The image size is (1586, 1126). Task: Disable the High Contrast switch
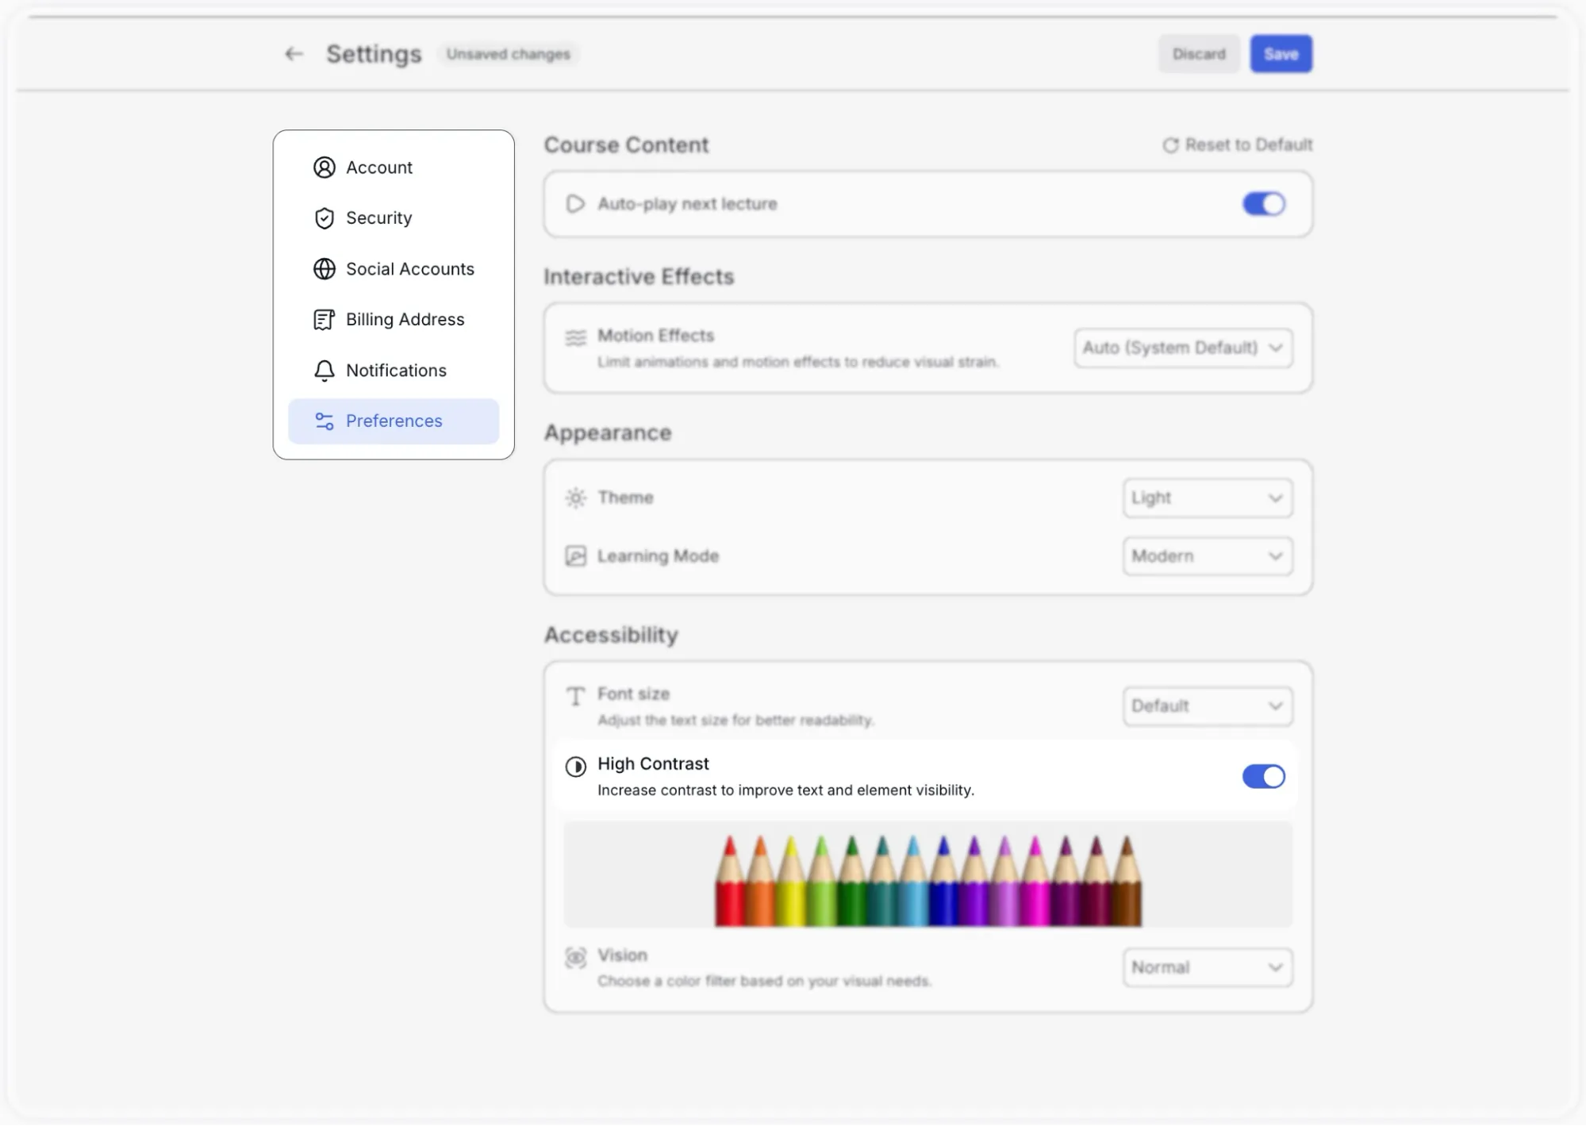pos(1263,776)
